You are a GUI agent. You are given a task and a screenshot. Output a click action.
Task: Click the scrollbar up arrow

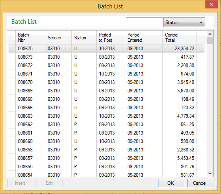point(210,34)
